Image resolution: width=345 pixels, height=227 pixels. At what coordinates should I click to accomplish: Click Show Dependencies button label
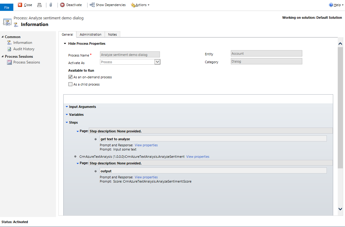[x=111, y=5]
